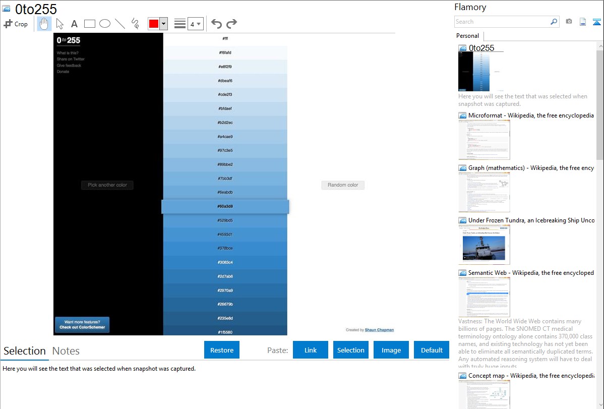The width and height of the screenshot is (604, 409).
Task: Click the Check out ColorSchemer banner
Action: tap(82, 325)
